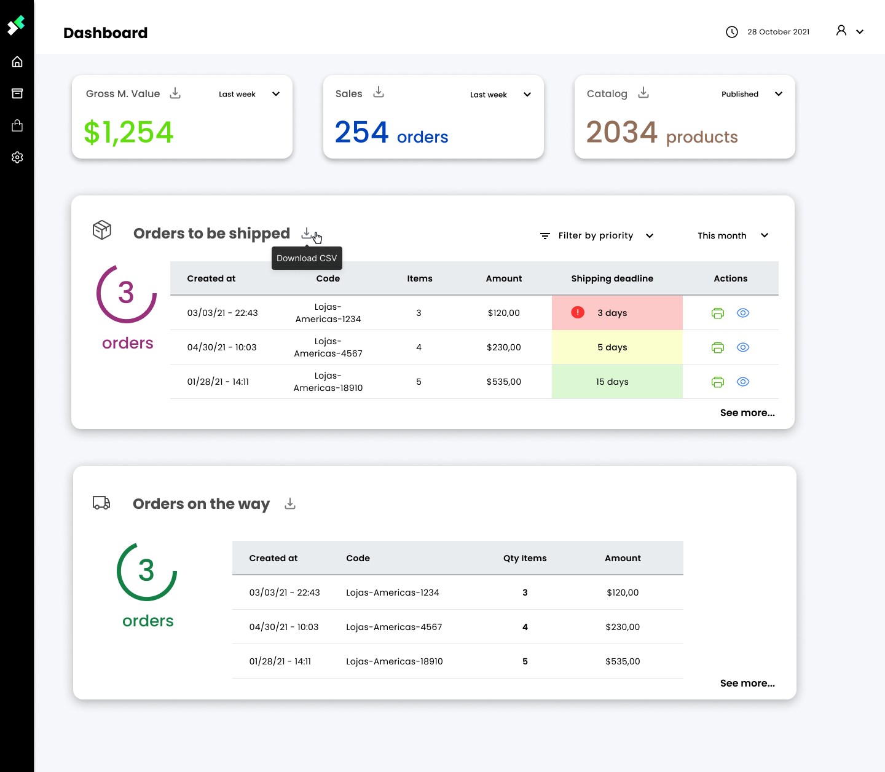
Task: View details of order Lojas-Americas-4567
Action: (x=743, y=347)
